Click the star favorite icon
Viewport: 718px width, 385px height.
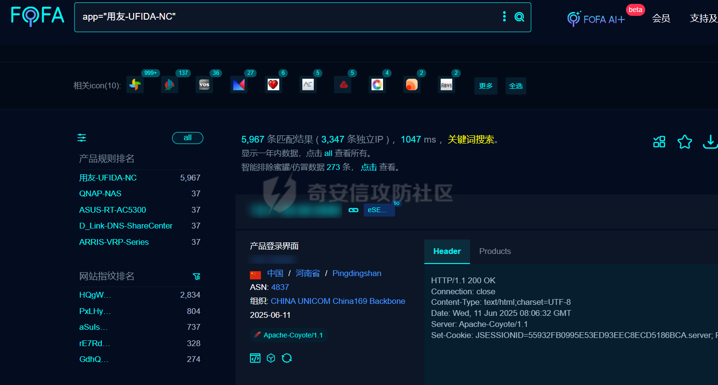coord(684,142)
